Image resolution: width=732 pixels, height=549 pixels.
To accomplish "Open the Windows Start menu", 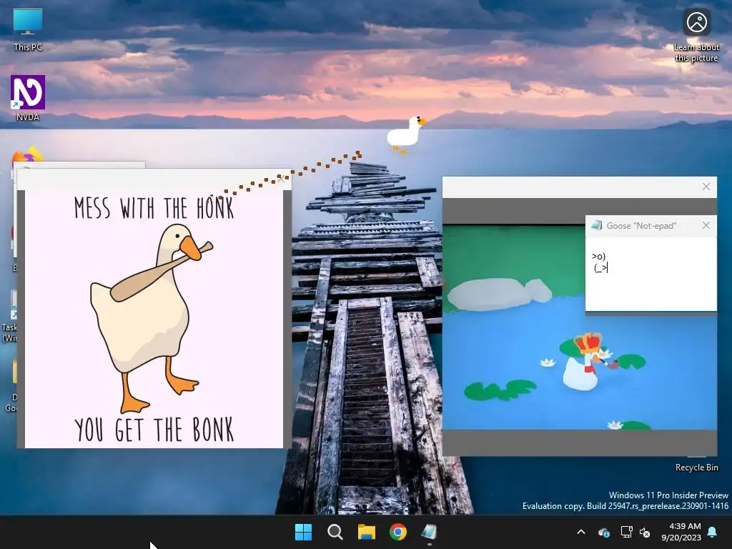I will pos(303,532).
